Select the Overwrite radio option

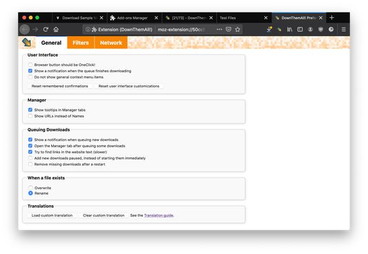(30, 188)
